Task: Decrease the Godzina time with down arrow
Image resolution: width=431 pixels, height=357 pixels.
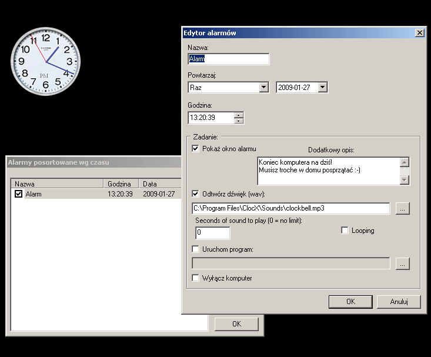Action: tap(238, 121)
